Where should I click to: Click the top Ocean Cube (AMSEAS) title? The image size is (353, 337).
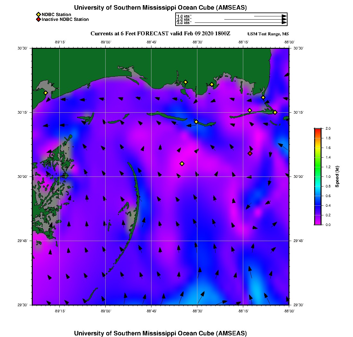tap(160, 8)
